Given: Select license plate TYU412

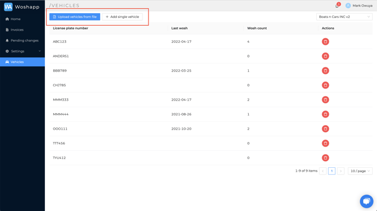Looking at the screenshot, I should click(59, 158).
